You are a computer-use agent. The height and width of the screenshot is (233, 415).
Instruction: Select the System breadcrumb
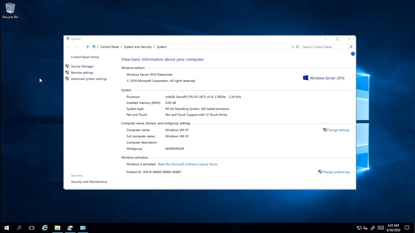[x=161, y=47]
